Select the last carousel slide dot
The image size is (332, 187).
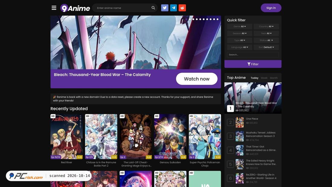pyautogui.click(x=217, y=19)
